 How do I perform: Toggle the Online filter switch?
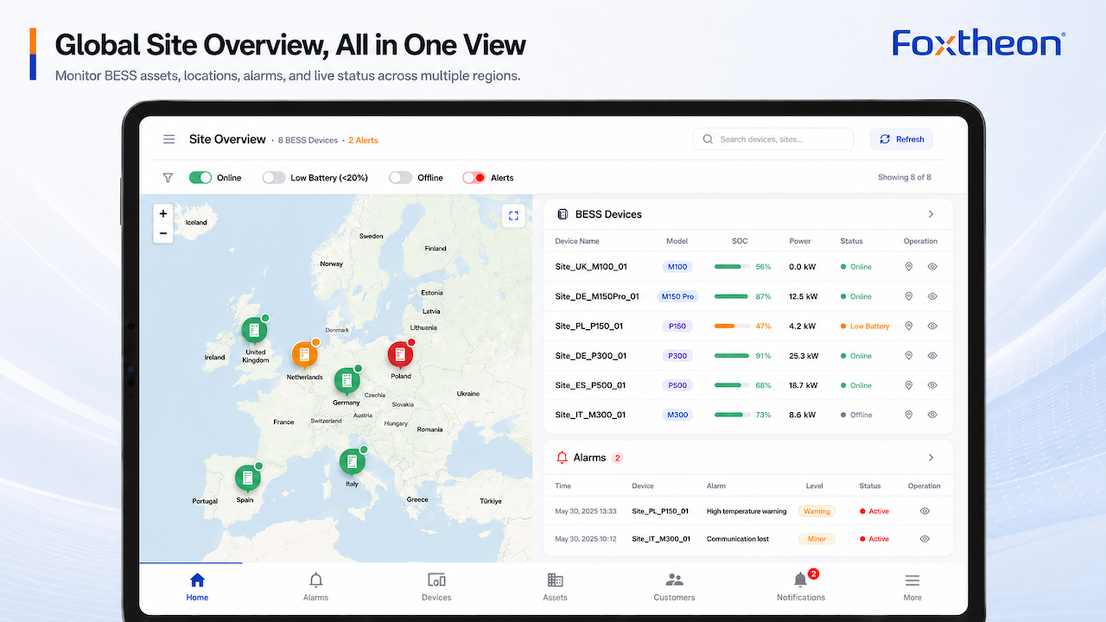[200, 177]
